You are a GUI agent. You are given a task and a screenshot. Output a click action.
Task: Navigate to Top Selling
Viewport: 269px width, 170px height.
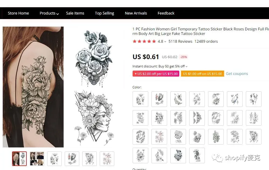coord(105,13)
